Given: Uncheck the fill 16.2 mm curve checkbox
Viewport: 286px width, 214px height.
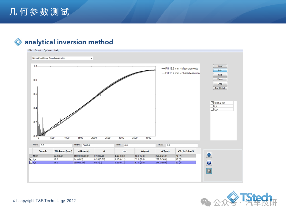Looking at the screenshot, I should point(212,103).
